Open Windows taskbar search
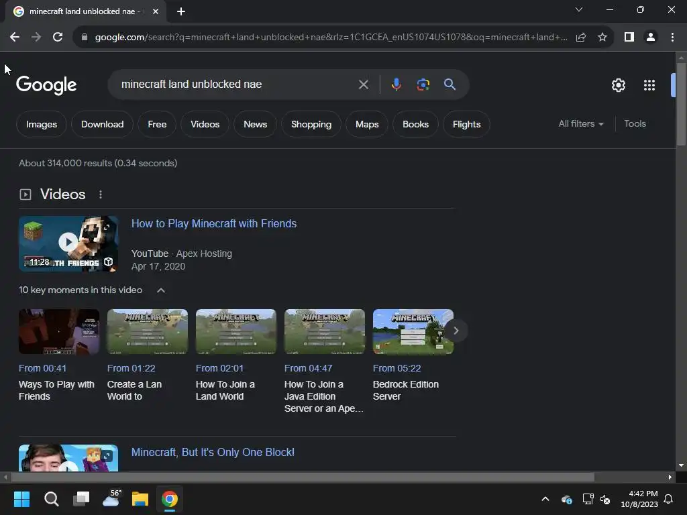This screenshot has width=687, height=515. point(51,499)
